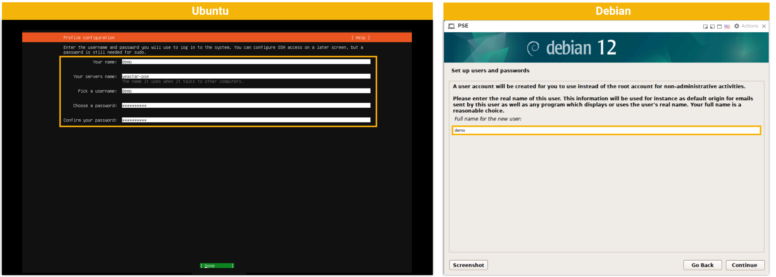Image resolution: width=776 pixels, height=277 pixels.
Task: Focus the 'Your name' field
Action: [x=246, y=62]
